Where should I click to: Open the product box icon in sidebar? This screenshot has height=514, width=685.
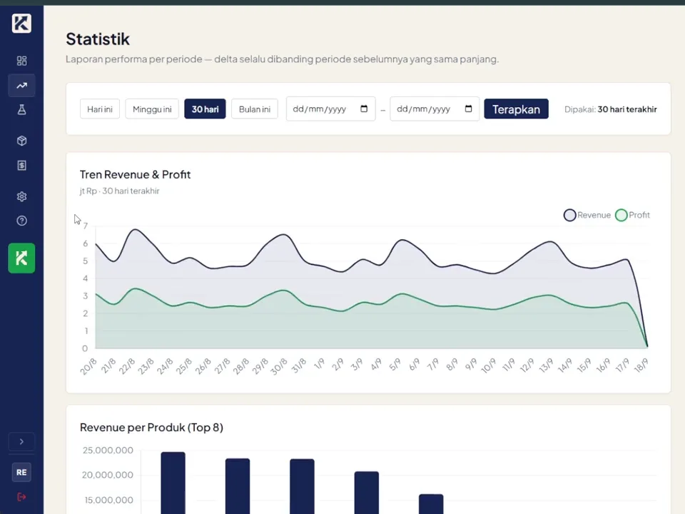coord(21,141)
